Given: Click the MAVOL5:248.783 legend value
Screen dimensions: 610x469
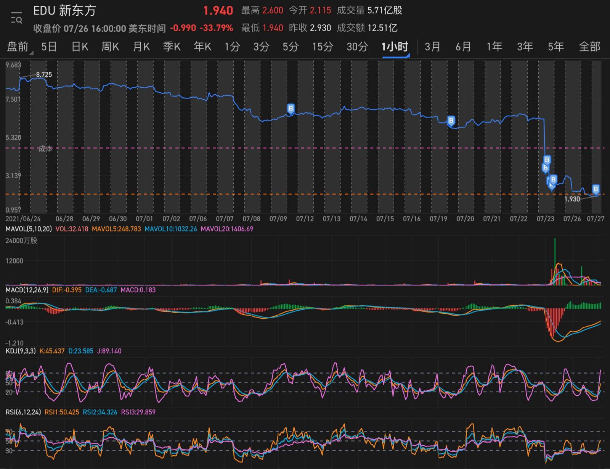Looking at the screenshot, I should click(x=116, y=229).
